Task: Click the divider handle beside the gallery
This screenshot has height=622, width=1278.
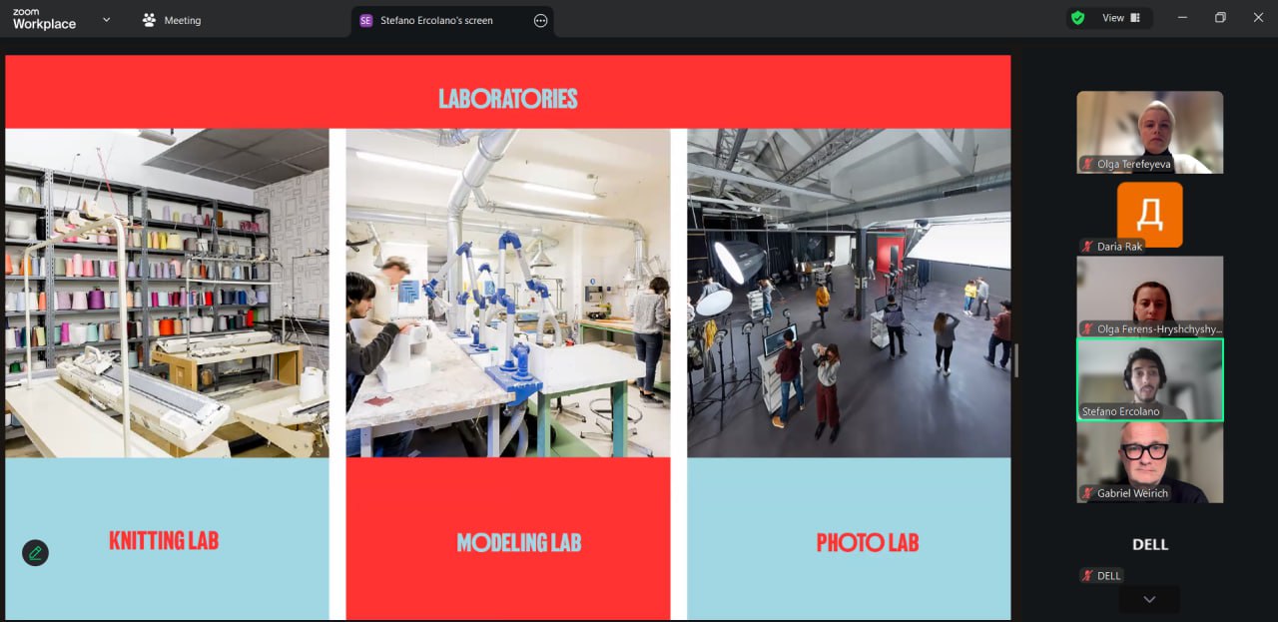Action: [x=1016, y=359]
